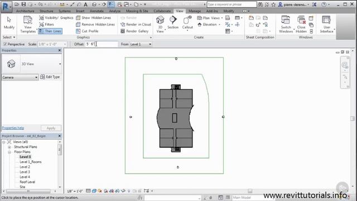The height and width of the screenshot is (201, 357).
Task: Switch to the Modify tab
Action: [x=229, y=11]
